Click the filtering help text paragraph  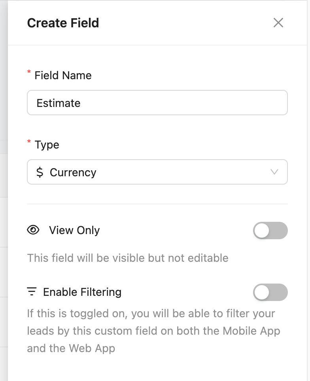153,331
